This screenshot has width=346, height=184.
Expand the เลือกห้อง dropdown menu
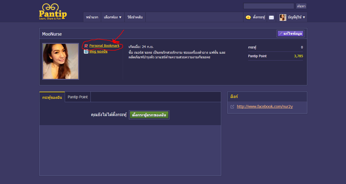[113, 17]
